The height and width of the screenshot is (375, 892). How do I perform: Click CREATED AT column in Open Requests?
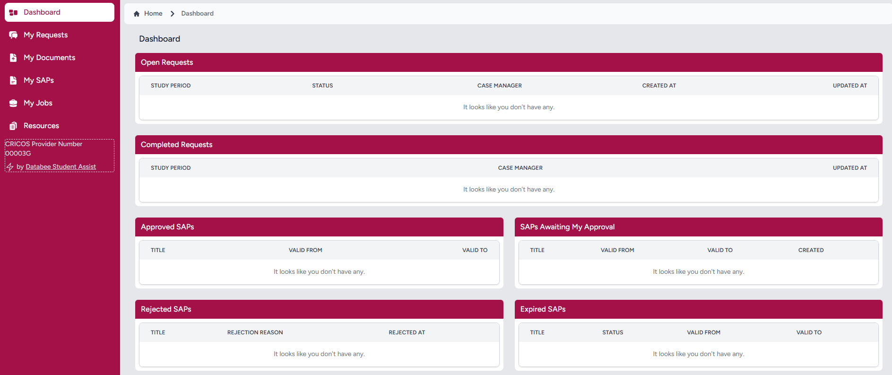point(659,86)
